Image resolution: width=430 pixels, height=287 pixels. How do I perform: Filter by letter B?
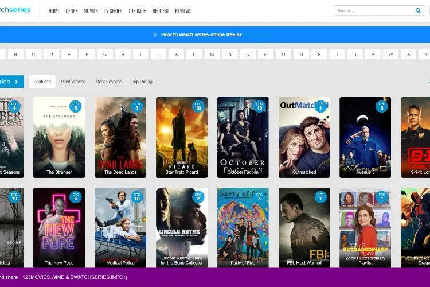(15, 55)
